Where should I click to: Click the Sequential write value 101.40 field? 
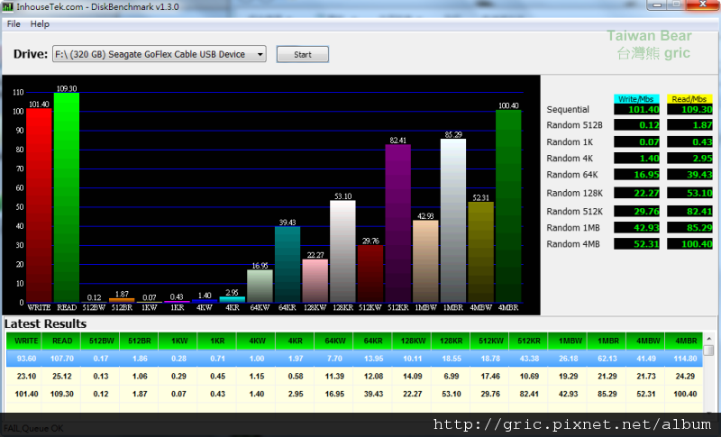point(636,109)
